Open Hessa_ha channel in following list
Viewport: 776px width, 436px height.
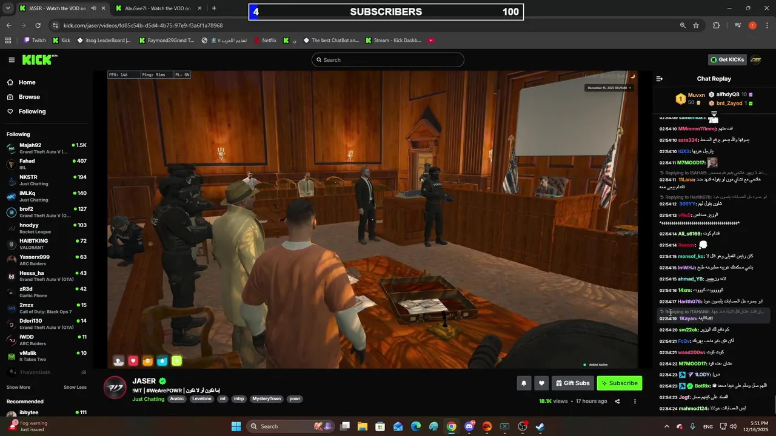pyautogui.click(x=46, y=276)
